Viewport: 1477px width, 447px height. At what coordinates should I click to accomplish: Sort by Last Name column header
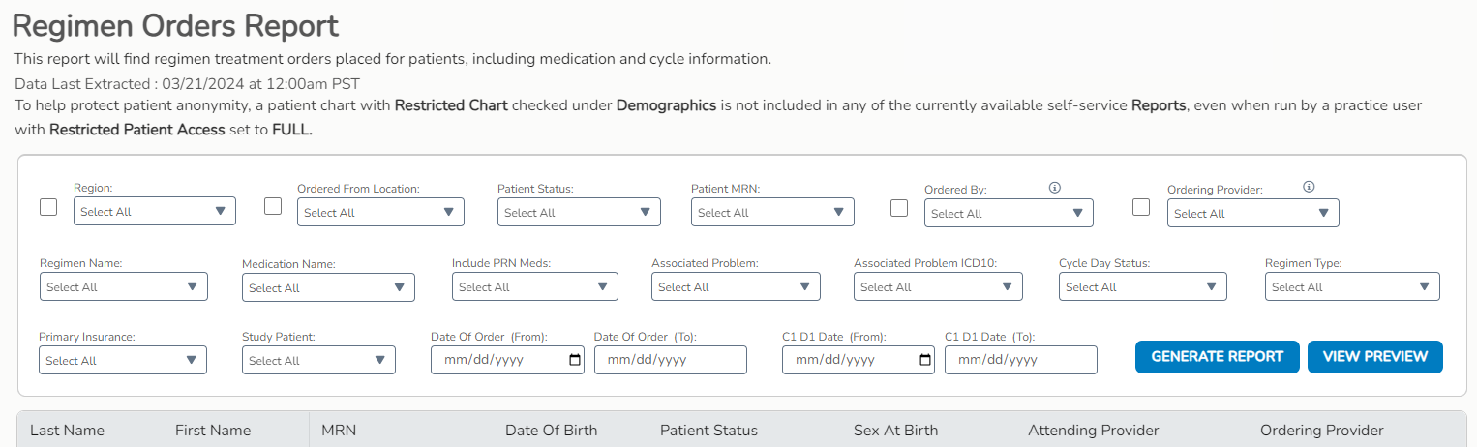tap(67, 431)
